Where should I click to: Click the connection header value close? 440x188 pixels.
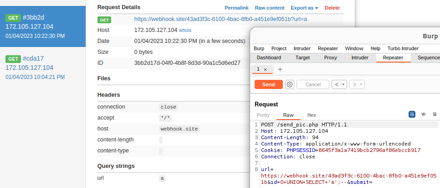(169, 107)
